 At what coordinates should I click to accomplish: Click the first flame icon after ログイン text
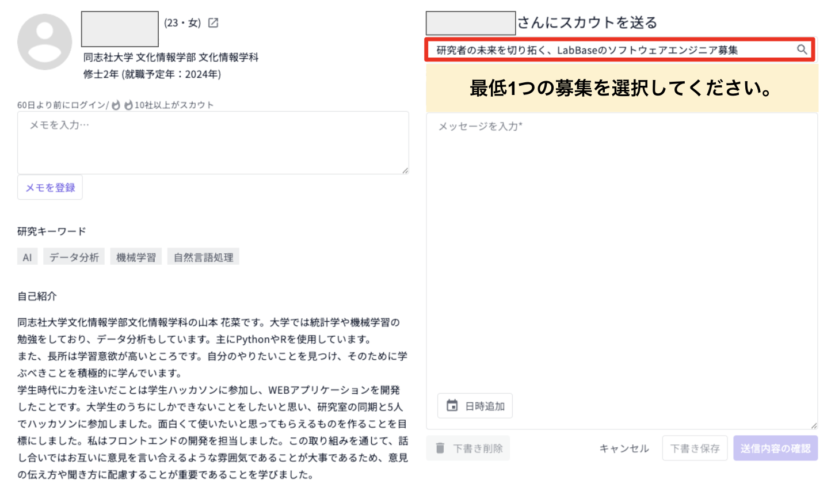(x=117, y=104)
